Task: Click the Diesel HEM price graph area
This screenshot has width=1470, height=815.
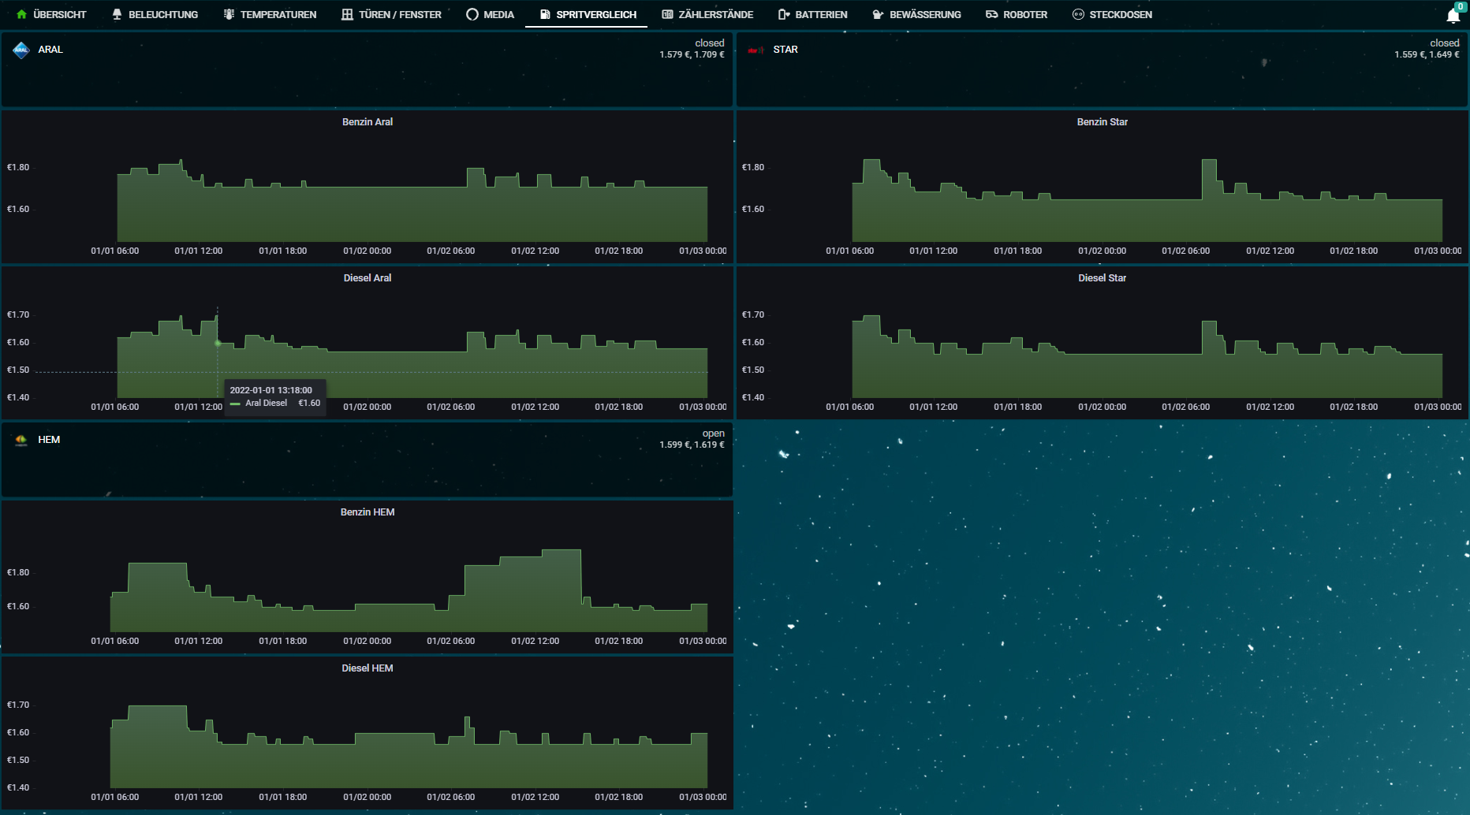Action: click(x=409, y=746)
